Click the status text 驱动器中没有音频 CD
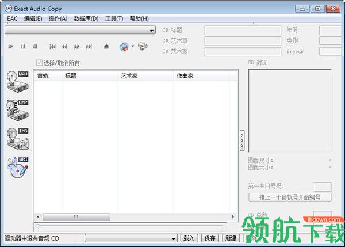 click(32, 238)
